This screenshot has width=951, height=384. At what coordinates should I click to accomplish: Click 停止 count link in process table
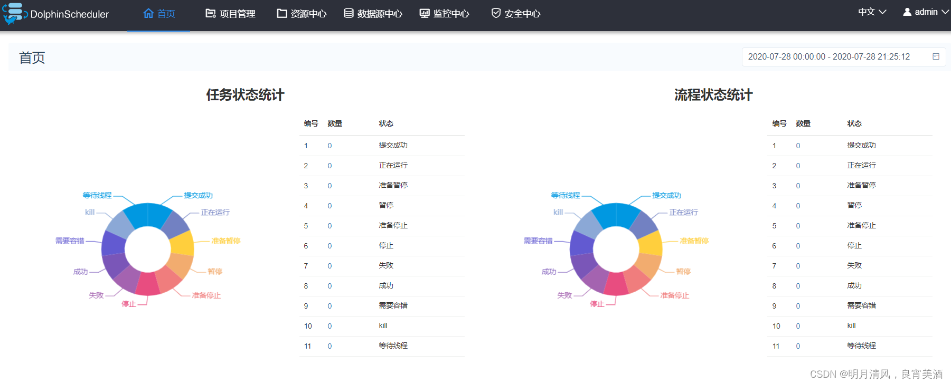(798, 246)
